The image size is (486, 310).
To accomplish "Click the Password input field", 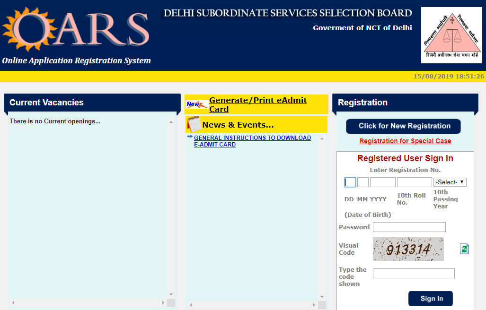I will (409, 227).
